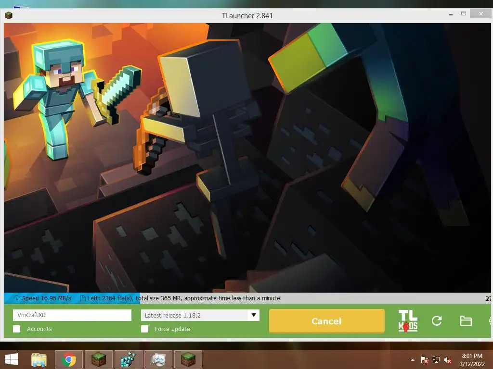
Task: Open the TL Mods panel
Action: (408, 321)
